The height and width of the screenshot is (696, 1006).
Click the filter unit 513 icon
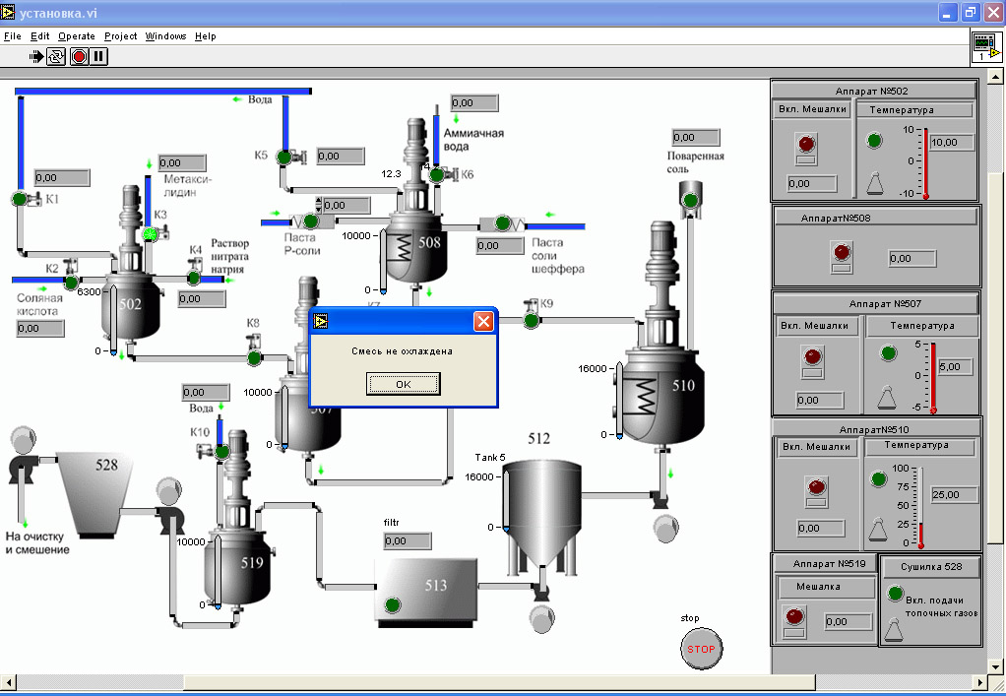click(426, 592)
